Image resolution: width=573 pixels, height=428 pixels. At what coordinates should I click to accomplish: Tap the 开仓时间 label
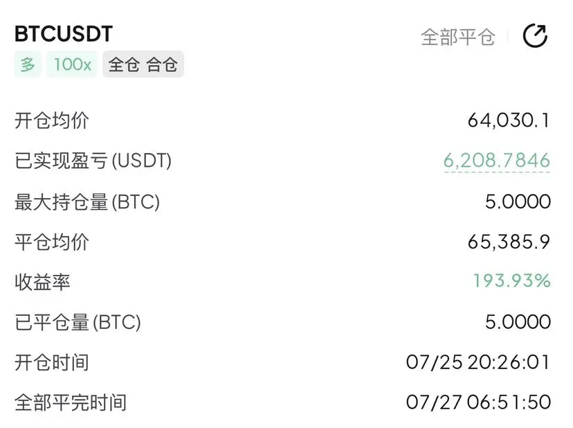tap(52, 363)
